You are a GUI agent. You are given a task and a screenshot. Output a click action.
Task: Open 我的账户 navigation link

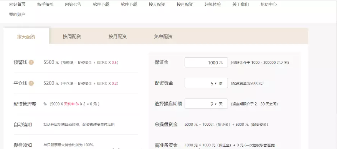[17, 15]
